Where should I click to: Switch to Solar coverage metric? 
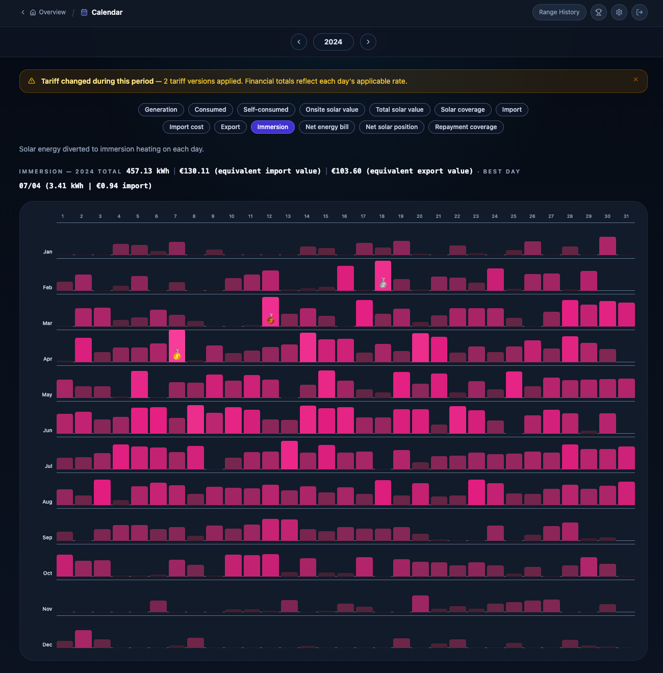point(463,110)
